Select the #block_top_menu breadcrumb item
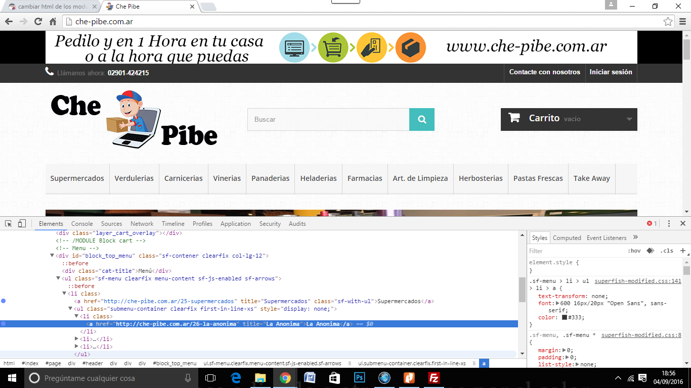Viewport: 691px width, 388px height. click(x=176, y=363)
